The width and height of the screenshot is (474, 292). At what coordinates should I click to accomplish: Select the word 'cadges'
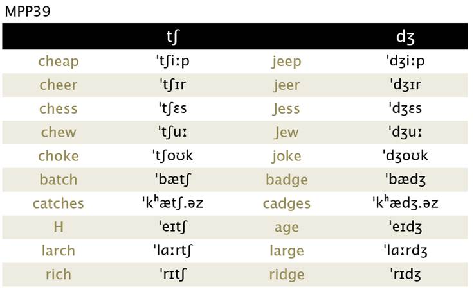(287, 203)
